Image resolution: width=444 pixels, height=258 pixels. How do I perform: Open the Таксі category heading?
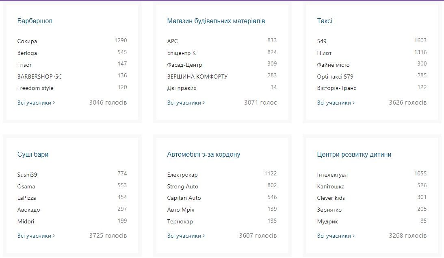coord(325,21)
